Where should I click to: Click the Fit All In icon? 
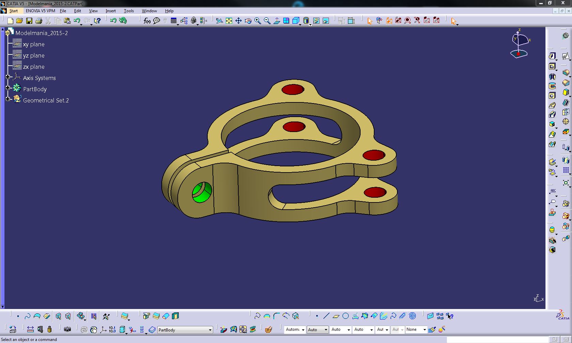[229, 21]
